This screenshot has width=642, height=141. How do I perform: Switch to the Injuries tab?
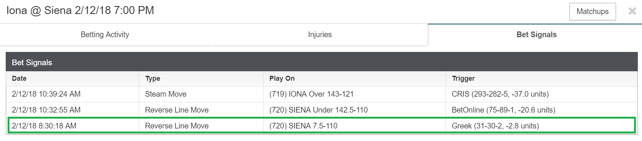[320, 34]
